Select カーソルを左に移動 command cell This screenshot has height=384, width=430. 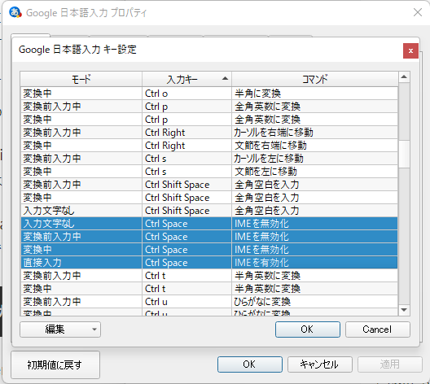coord(315,159)
